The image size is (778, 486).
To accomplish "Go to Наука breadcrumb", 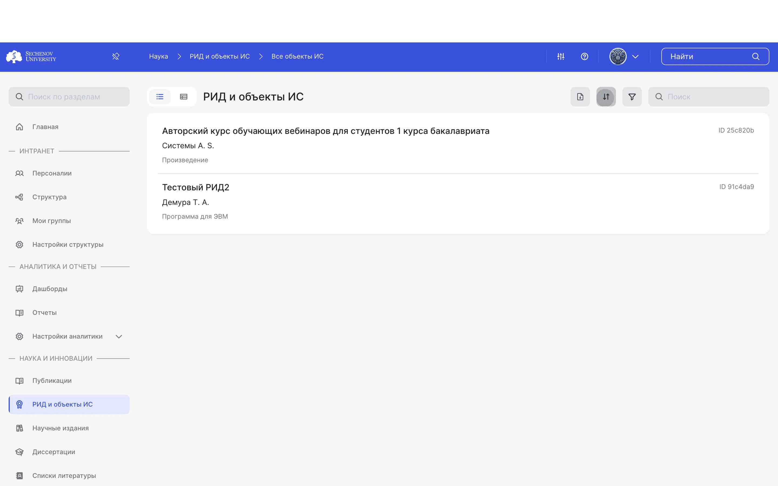I will coord(159,56).
